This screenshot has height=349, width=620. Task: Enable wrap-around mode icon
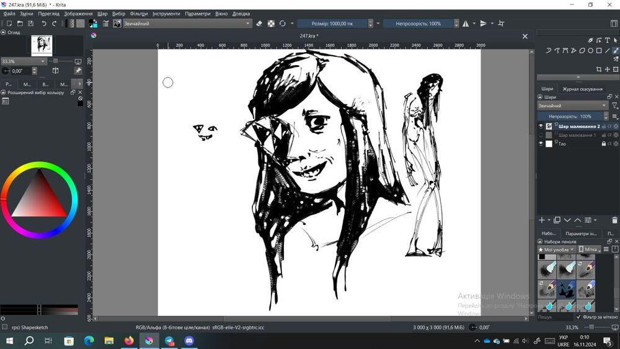tap(501, 24)
